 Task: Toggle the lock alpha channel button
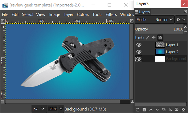(160, 38)
